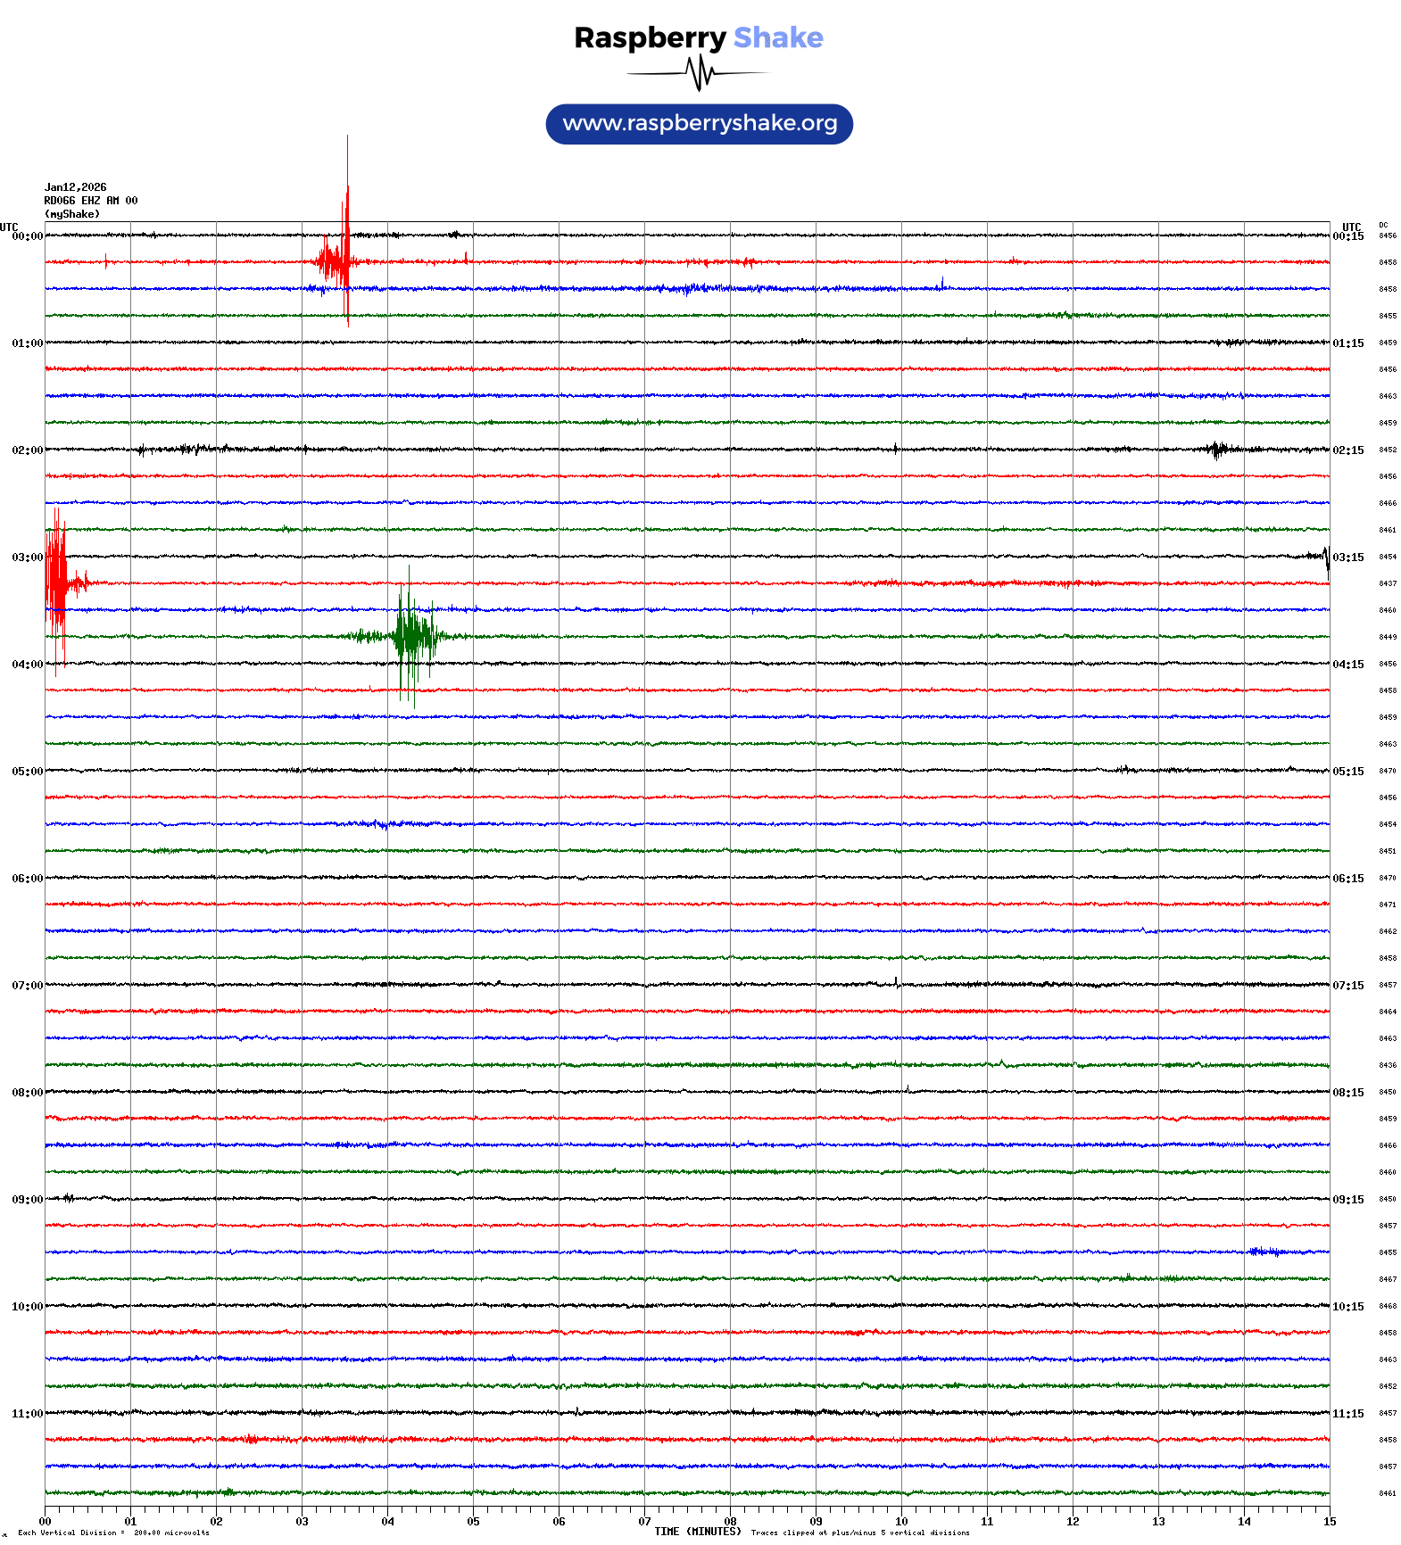Viewport: 1401px width, 1545px height.
Task: Click the 06:00 hour label on left axis
Action: point(27,879)
